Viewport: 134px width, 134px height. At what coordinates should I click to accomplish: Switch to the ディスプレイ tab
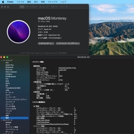click(x=32, y=7)
